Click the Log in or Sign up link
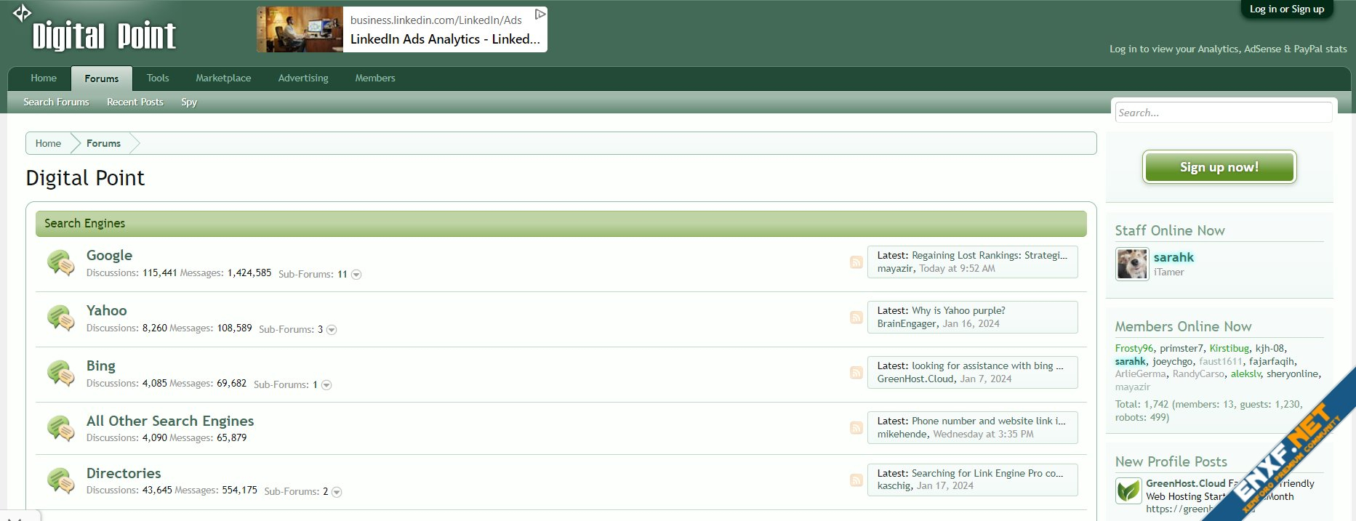 (1286, 9)
